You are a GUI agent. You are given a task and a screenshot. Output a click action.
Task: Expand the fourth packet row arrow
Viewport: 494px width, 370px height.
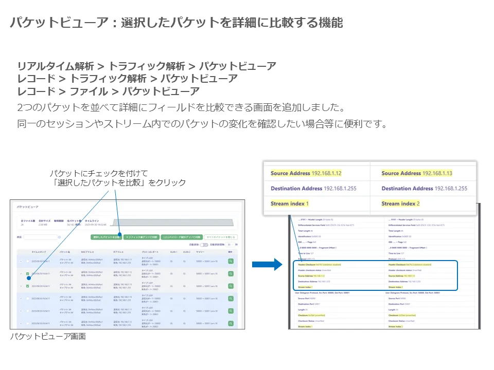(21, 299)
